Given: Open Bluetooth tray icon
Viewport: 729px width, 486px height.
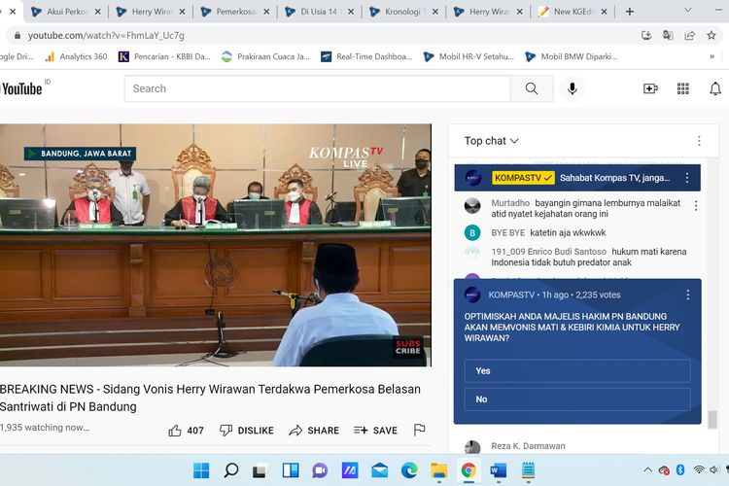Looking at the screenshot, I should click(x=680, y=469).
